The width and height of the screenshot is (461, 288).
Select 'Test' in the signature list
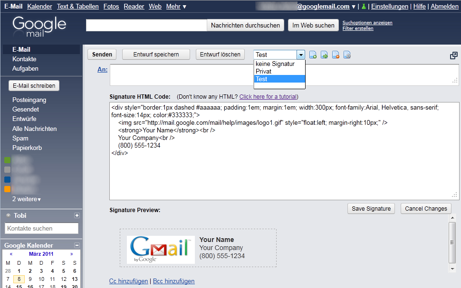coord(279,79)
